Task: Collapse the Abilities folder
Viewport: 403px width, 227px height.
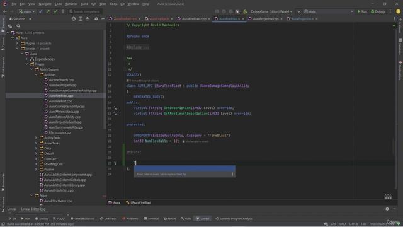Action: 36,74
